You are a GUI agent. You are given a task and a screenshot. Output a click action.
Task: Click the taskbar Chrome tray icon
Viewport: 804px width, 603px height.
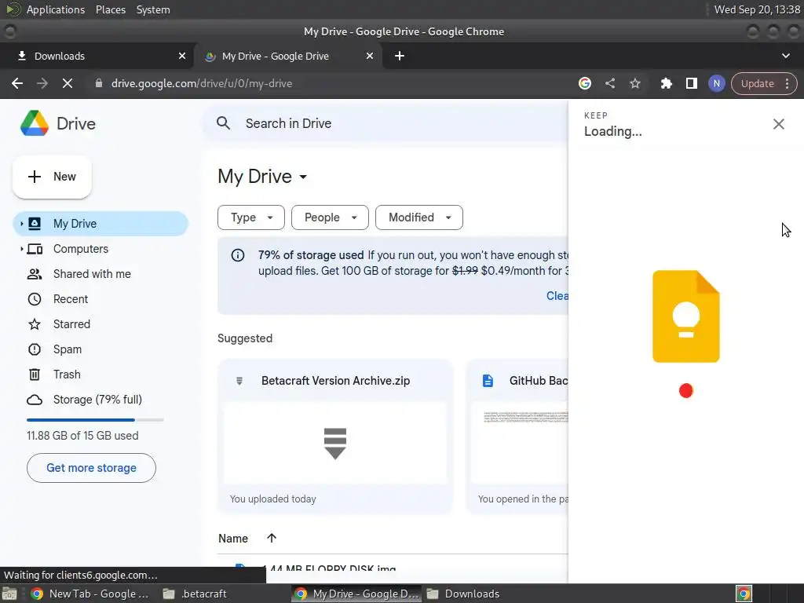coord(744,594)
